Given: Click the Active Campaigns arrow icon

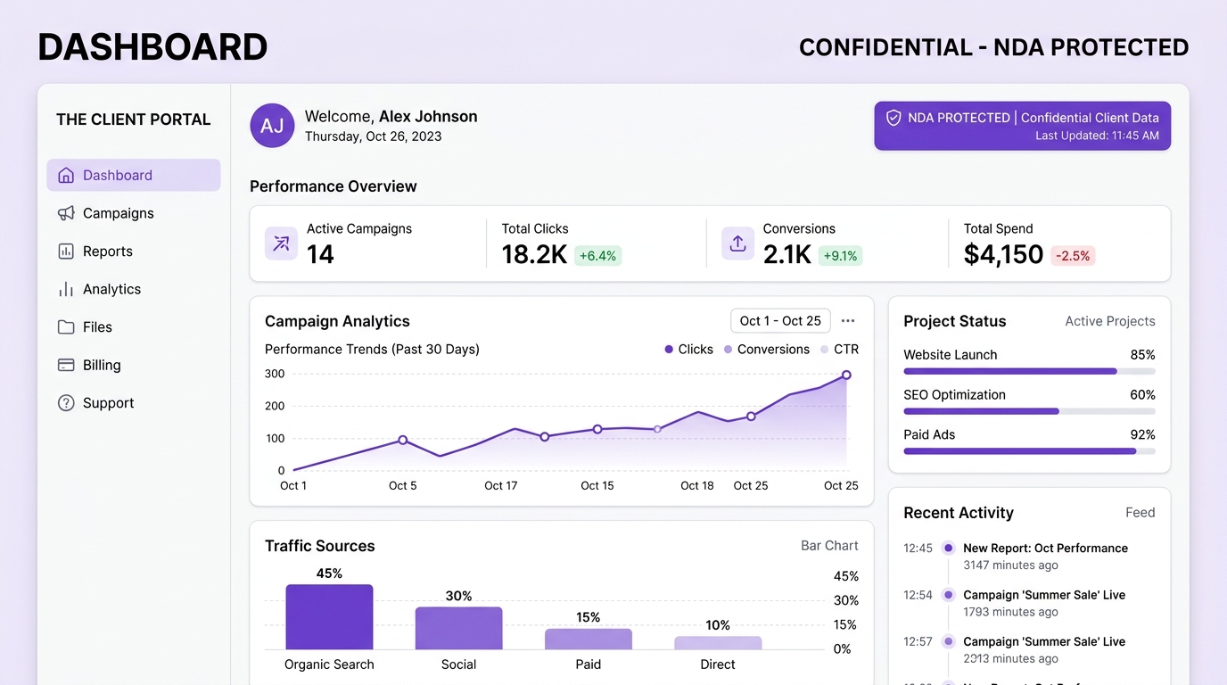Looking at the screenshot, I should pyautogui.click(x=281, y=243).
